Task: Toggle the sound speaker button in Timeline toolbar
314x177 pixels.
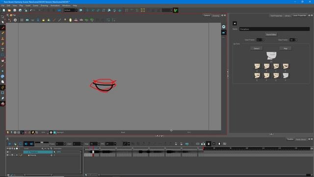Action: click(x=26, y=144)
